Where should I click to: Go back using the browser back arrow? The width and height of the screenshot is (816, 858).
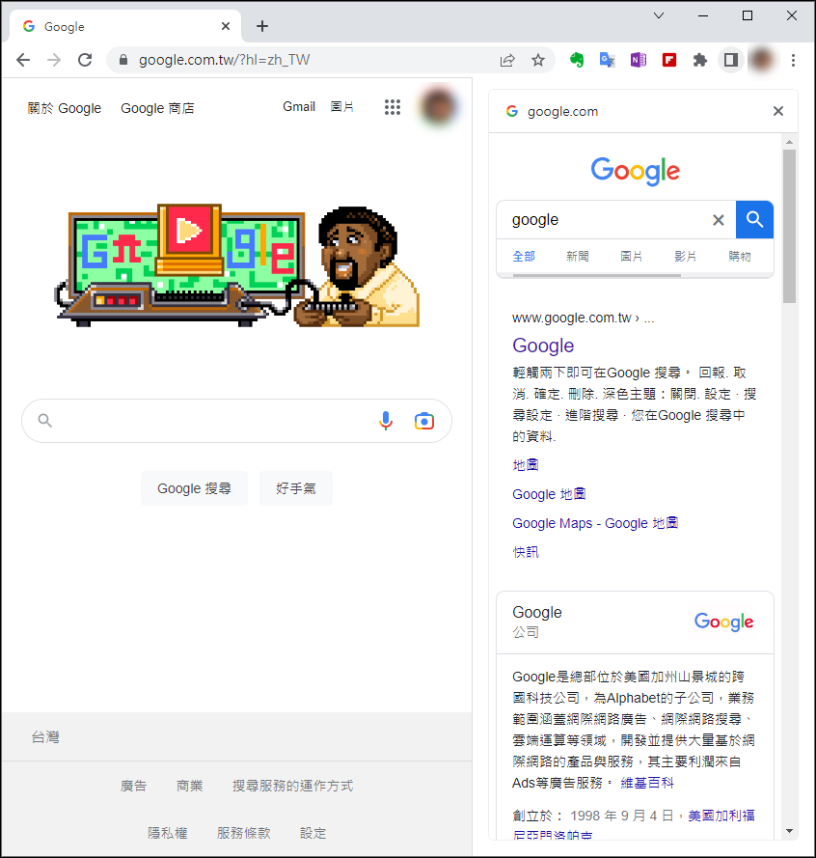click(23, 60)
